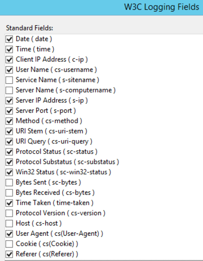Check the Host ( cs-host ) field
This screenshot has height=261, width=203.
(x=9, y=224)
